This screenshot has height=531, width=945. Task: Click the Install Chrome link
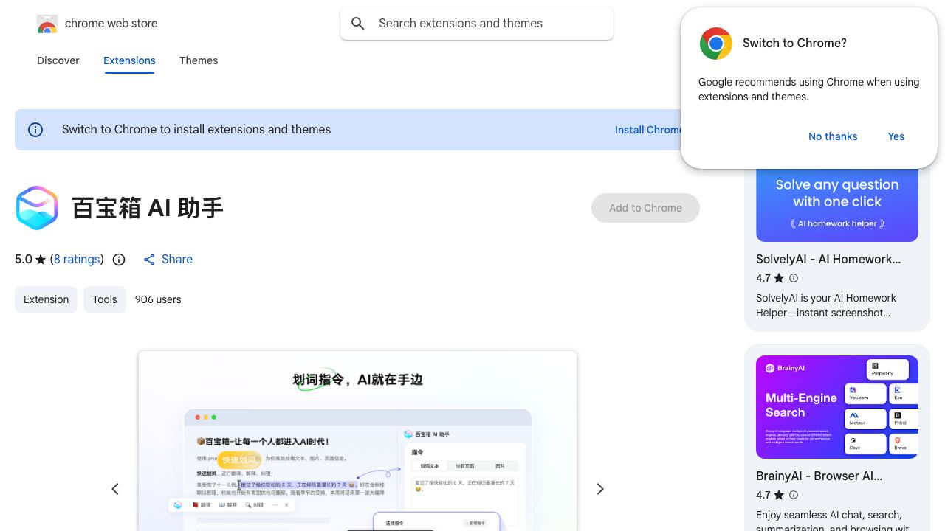[648, 130]
